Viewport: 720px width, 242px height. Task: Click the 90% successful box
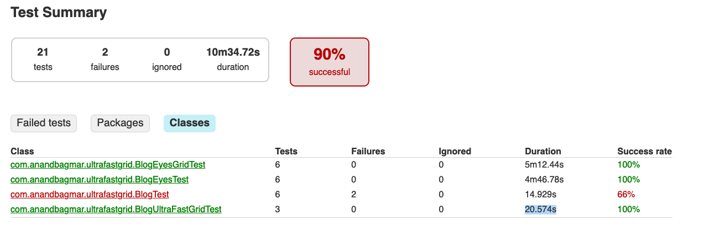click(330, 62)
